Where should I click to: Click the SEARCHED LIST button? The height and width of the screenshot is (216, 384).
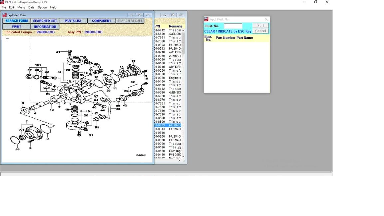(45, 21)
